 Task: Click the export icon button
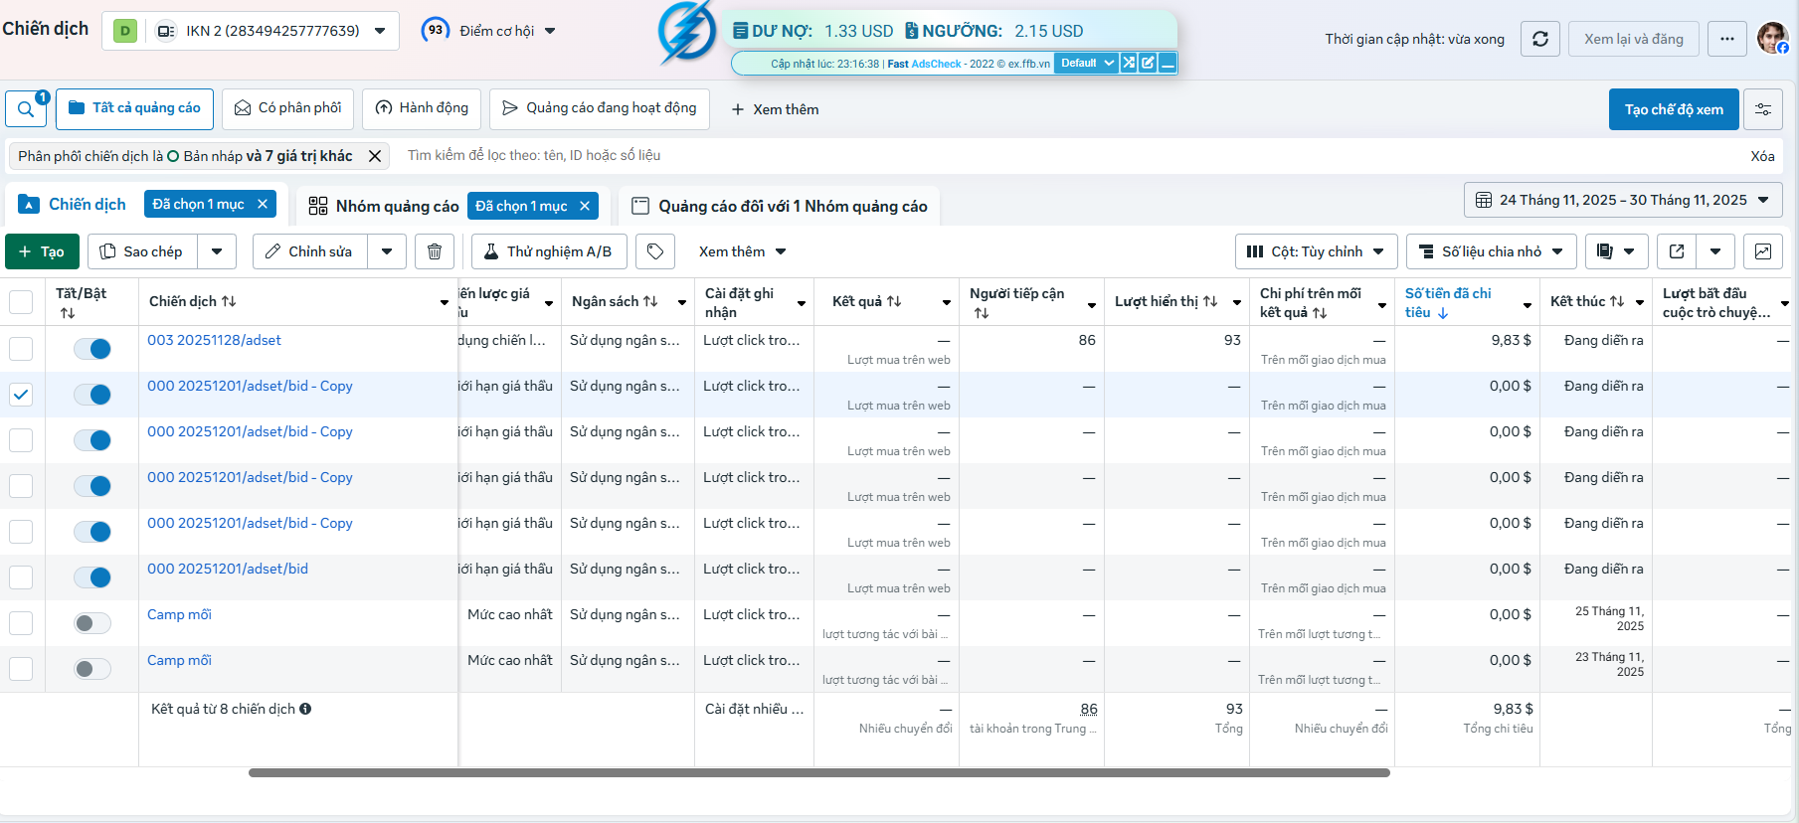pyautogui.click(x=1677, y=251)
